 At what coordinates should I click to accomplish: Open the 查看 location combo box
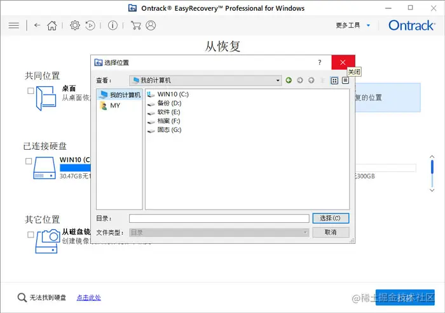point(205,81)
